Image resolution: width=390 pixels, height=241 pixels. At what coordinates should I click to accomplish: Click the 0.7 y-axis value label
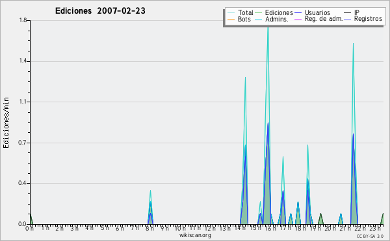pos(23,143)
